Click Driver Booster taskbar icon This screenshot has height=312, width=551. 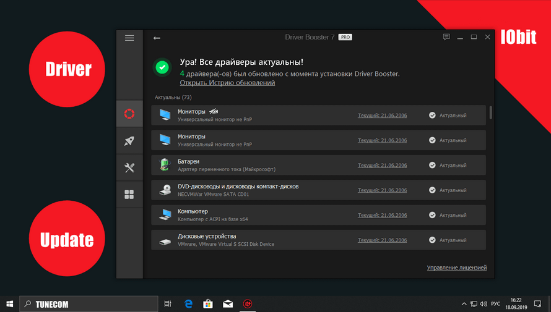click(248, 304)
